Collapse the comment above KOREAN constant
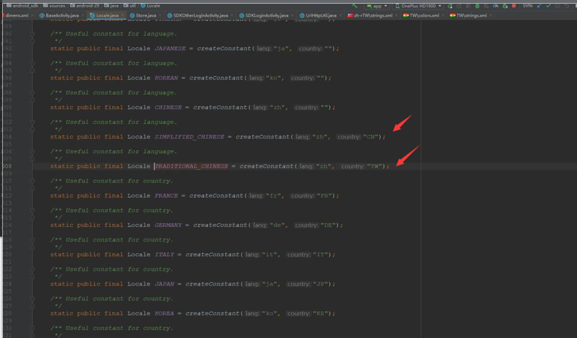The image size is (577, 338). tap(32, 63)
